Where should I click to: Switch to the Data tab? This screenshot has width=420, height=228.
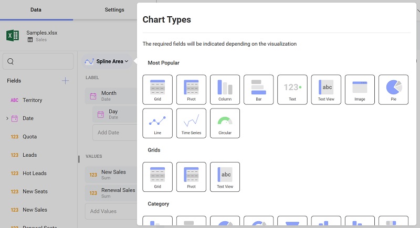pyautogui.click(x=36, y=10)
